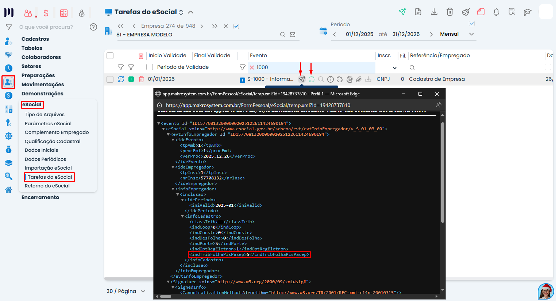Click the blue sync icon in 01/01/2025 row
The image size is (556, 301).
click(121, 79)
